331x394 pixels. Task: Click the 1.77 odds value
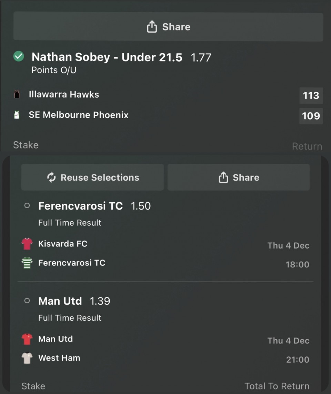201,58
